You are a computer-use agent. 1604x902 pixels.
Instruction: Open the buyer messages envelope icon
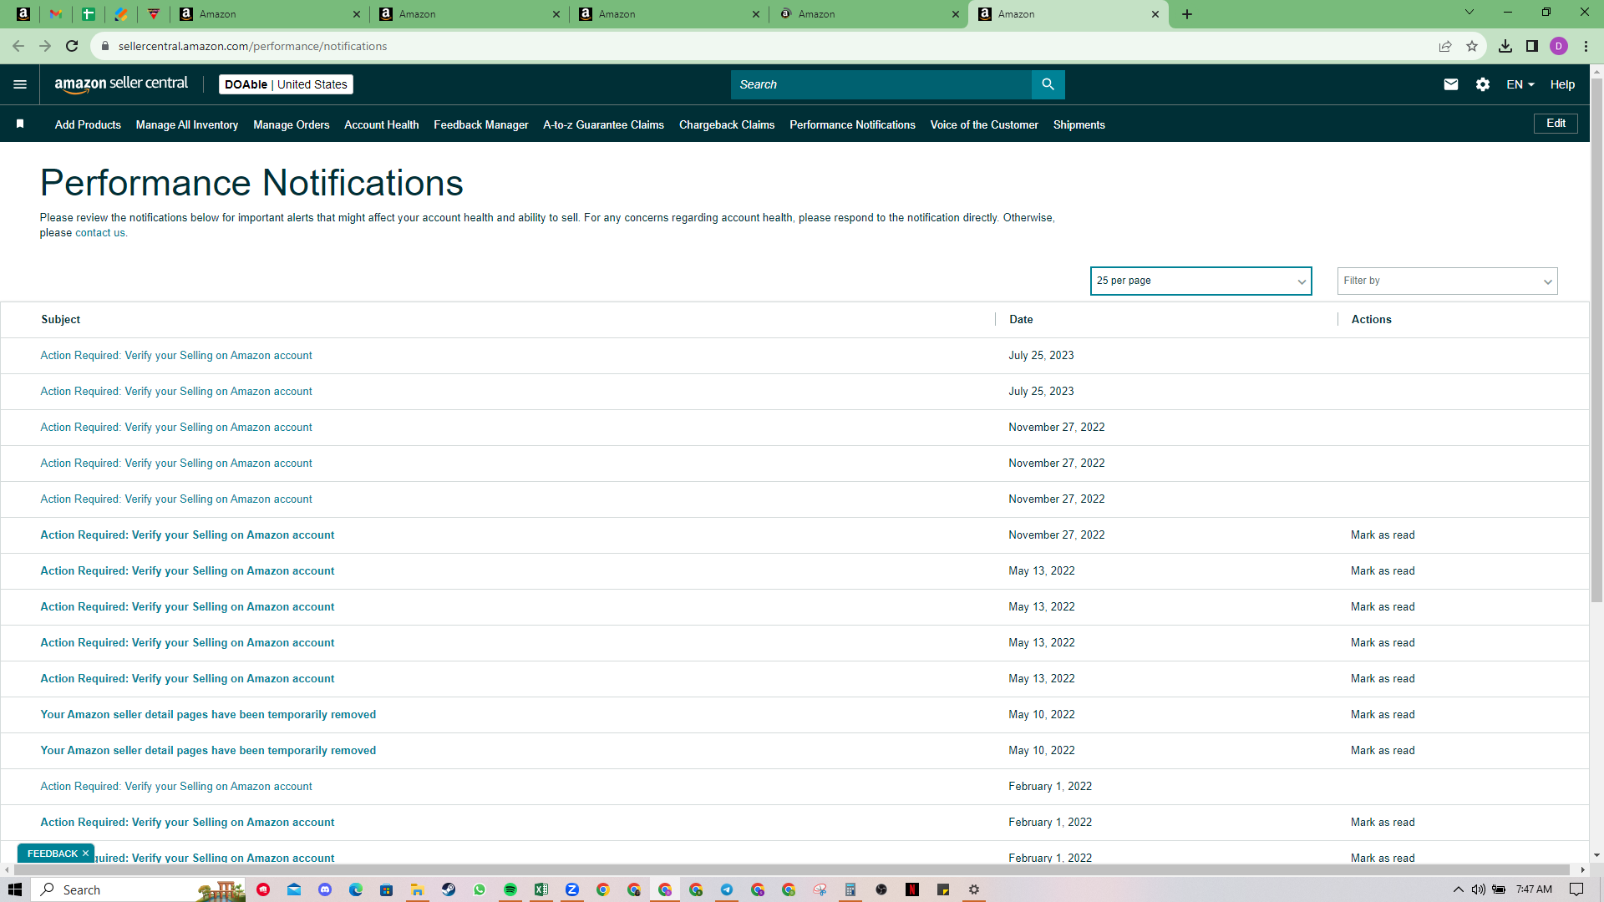[x=1451, y=84]
